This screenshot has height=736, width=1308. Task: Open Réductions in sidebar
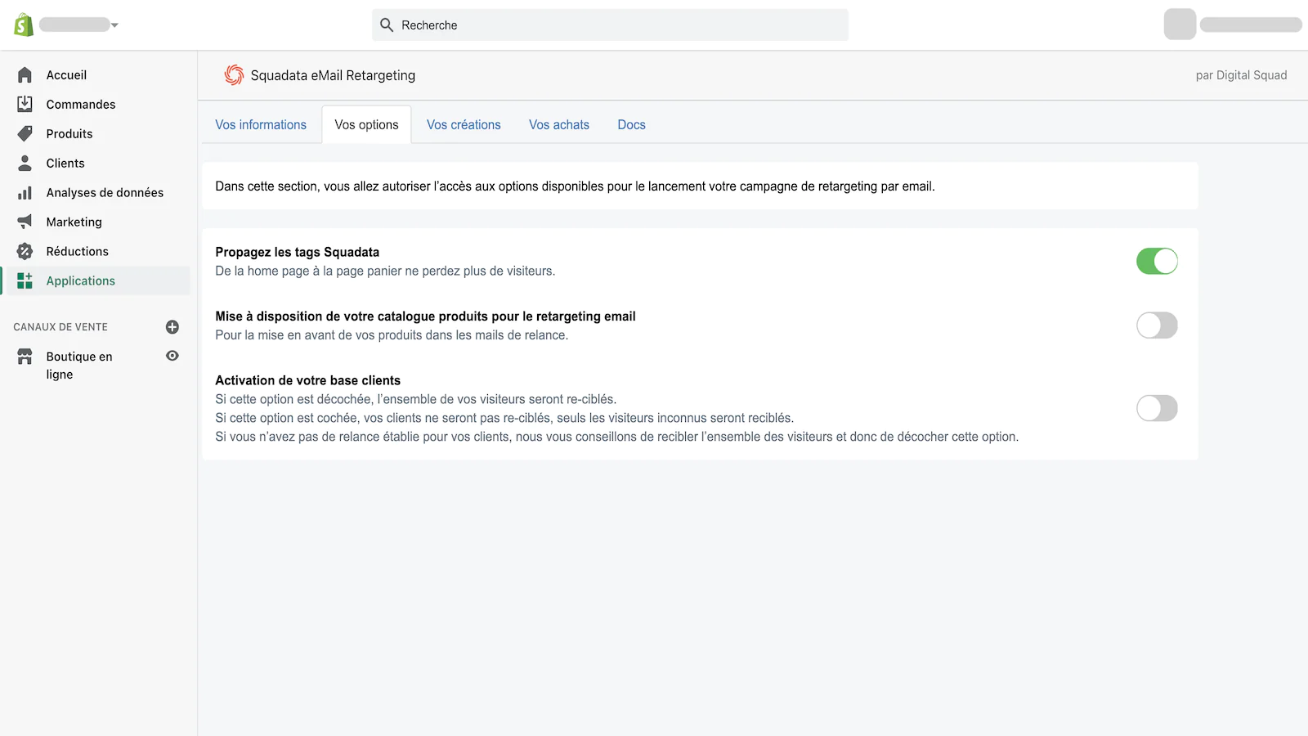coord(78,252)
